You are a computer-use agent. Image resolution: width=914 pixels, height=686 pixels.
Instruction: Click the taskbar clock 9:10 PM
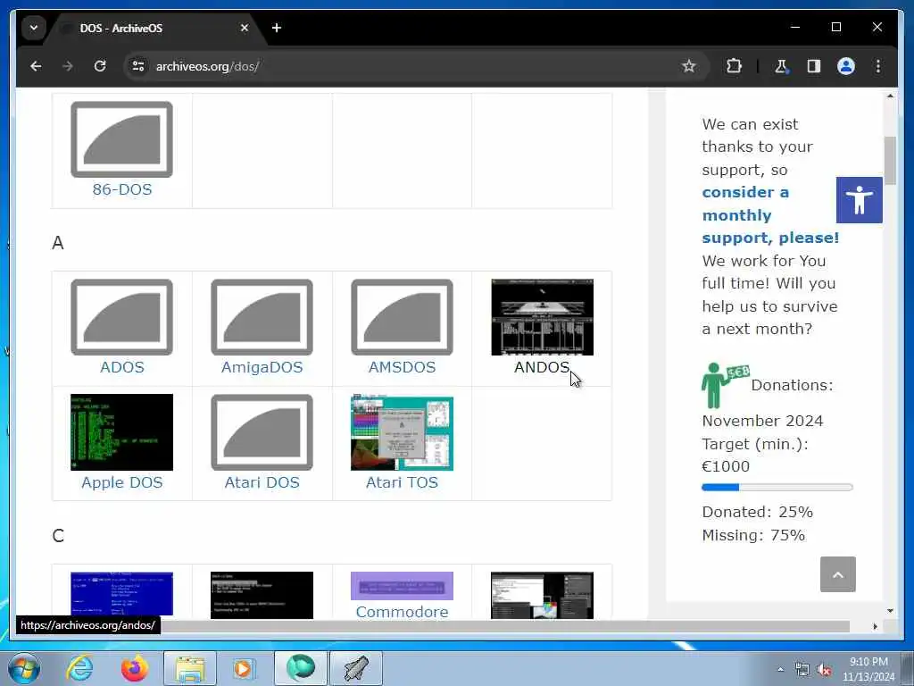pos(868,669)
